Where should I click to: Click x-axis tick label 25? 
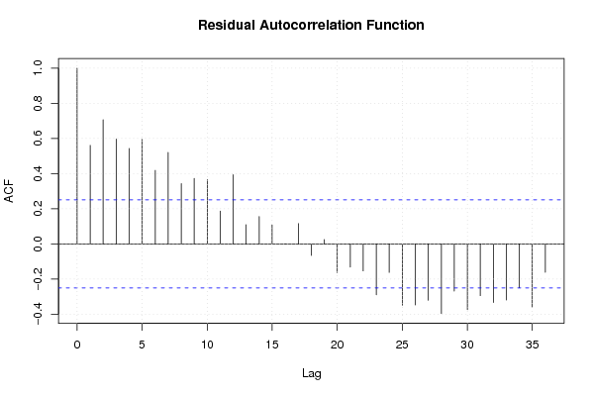pyautogui.click(x=402, y=345)
